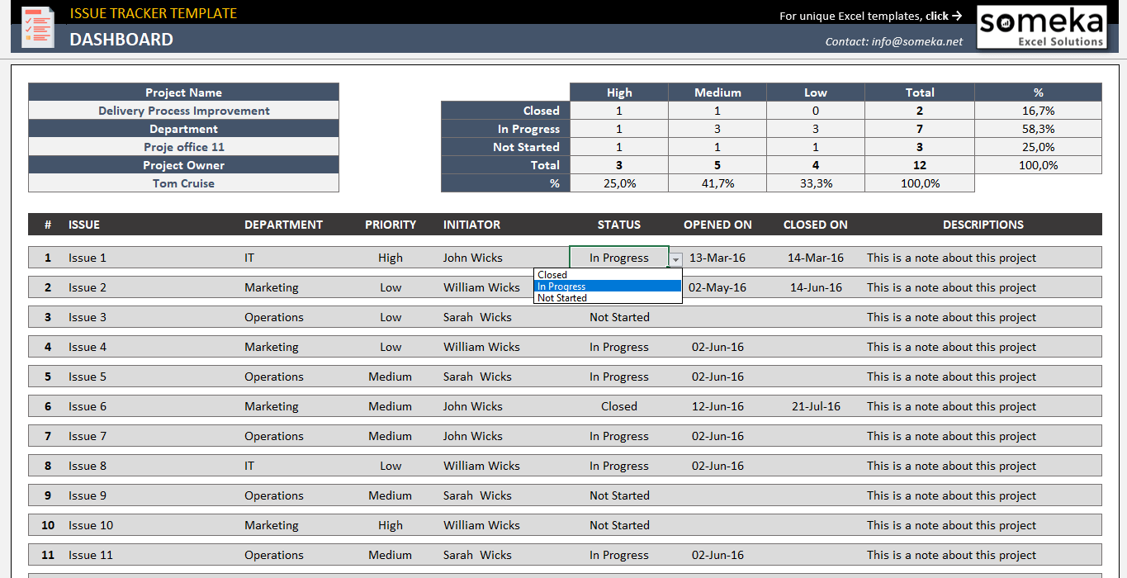Click Issue 6's "Closed" status cell
The width and height of the screenshot is (1127, 578).
point(619,405)
